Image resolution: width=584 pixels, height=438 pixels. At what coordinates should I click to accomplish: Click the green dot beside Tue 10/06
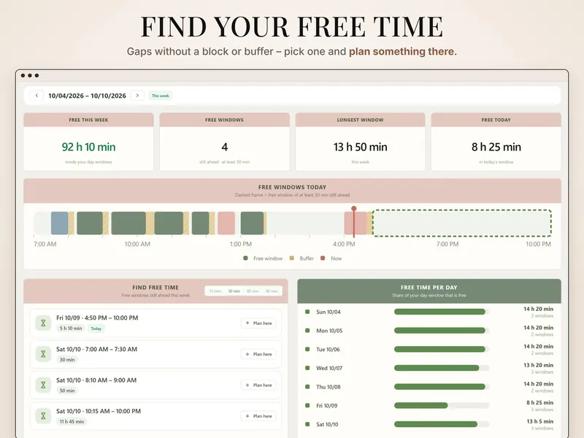click(x=307, y=349)
